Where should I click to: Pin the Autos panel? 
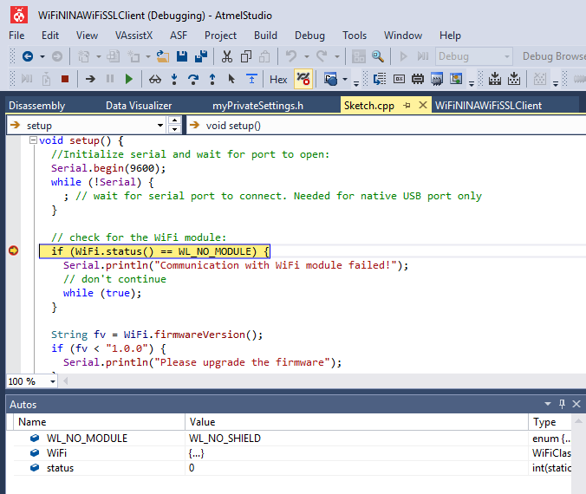[562, 404]
